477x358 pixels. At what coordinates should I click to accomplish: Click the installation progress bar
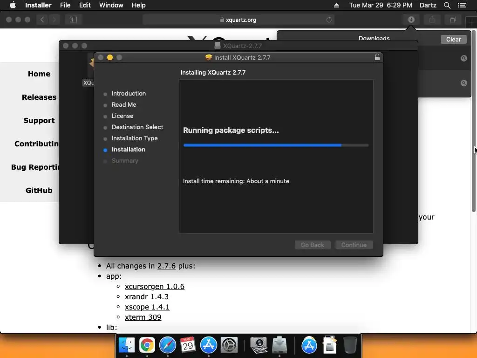pos(276,145)
